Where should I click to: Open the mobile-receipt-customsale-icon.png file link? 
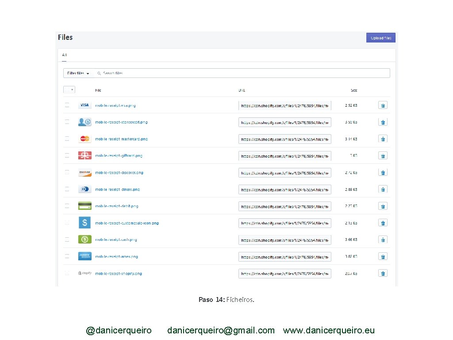[127, 223]
